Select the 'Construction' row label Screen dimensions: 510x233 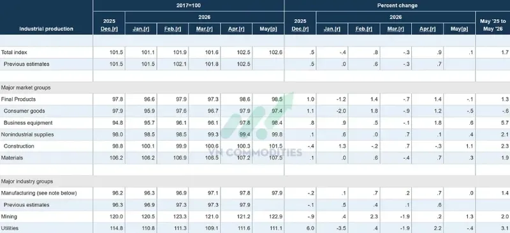coord(19,146)
